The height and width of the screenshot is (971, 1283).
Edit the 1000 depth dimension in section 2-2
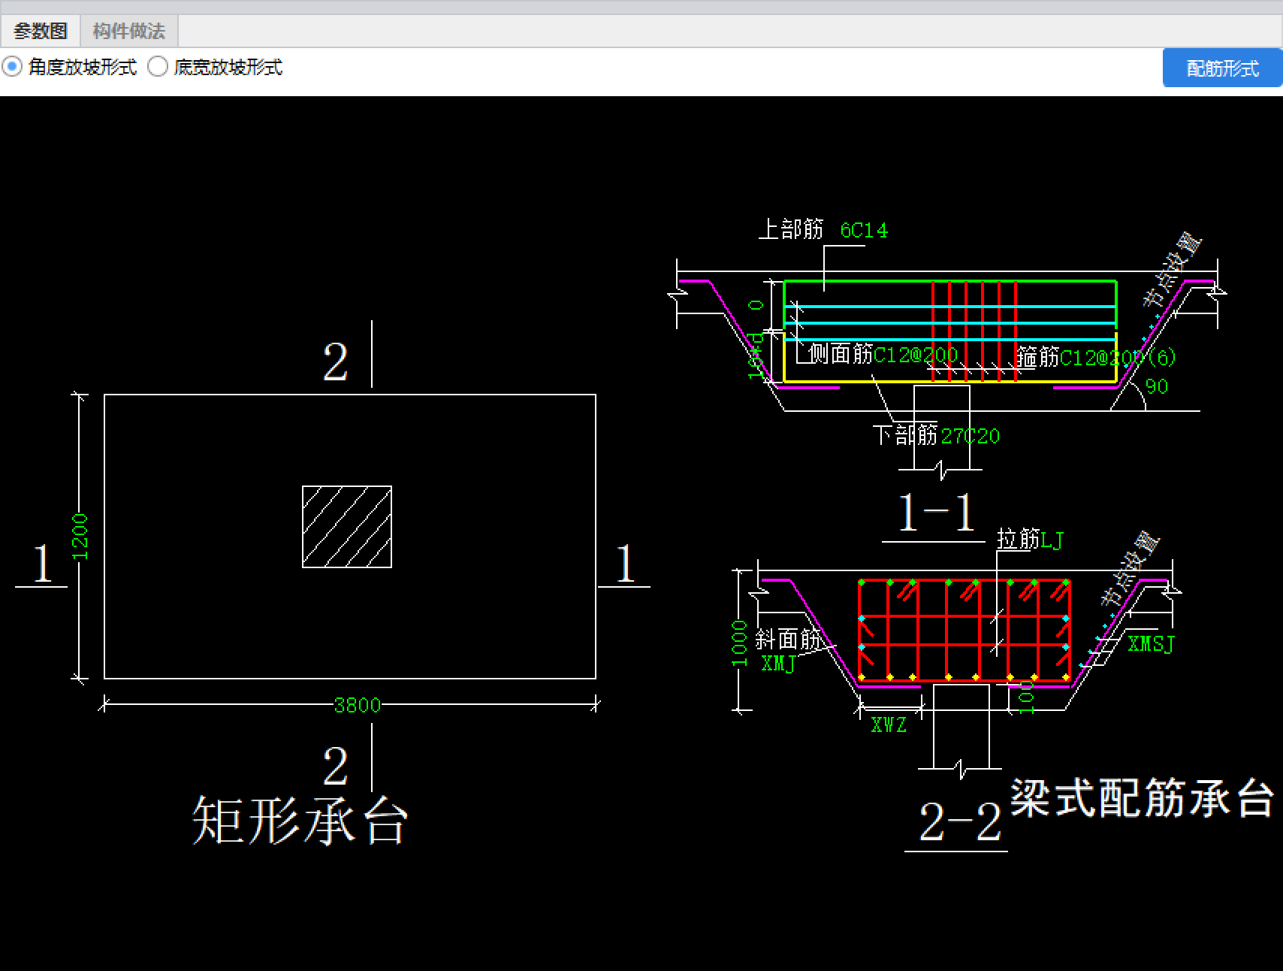[740, 643]
